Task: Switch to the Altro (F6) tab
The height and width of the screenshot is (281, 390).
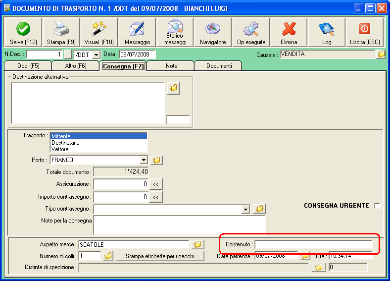Action: click(76, 66)
